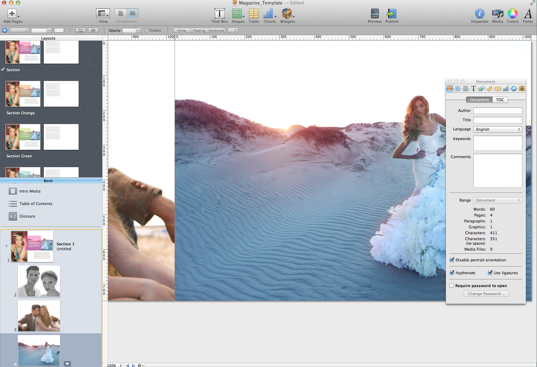This screenshot has height=367, width=537.
Task: Click into the Keywords field
Action: coord(498,143)
